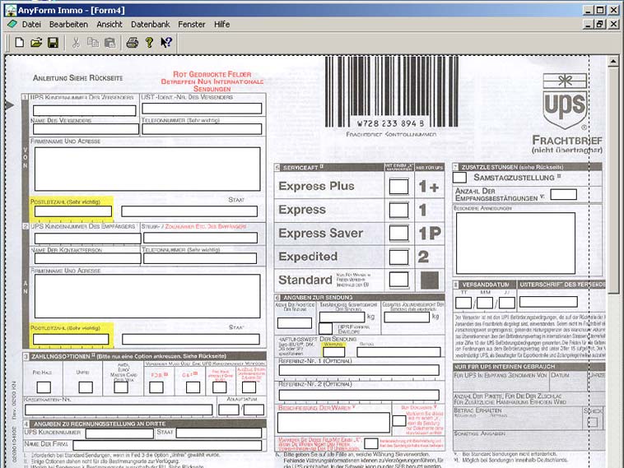Click the Name des Versenders field
Viewport: 624px width, 468px height.
86,129
